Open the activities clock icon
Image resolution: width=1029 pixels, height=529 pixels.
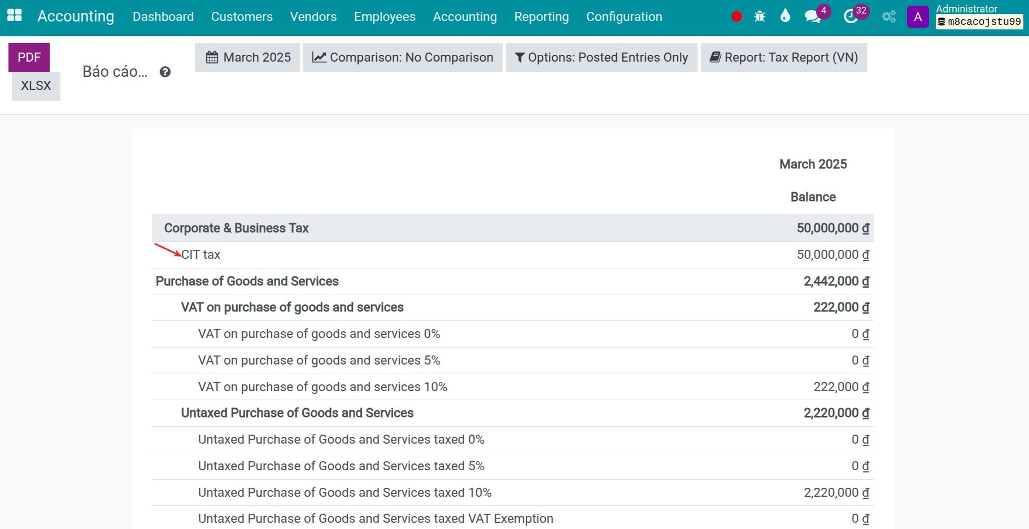point(852,16)
